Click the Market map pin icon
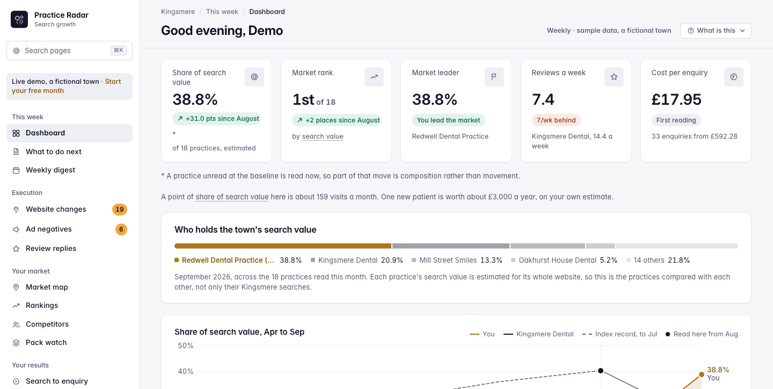 [x=16, y=287]
